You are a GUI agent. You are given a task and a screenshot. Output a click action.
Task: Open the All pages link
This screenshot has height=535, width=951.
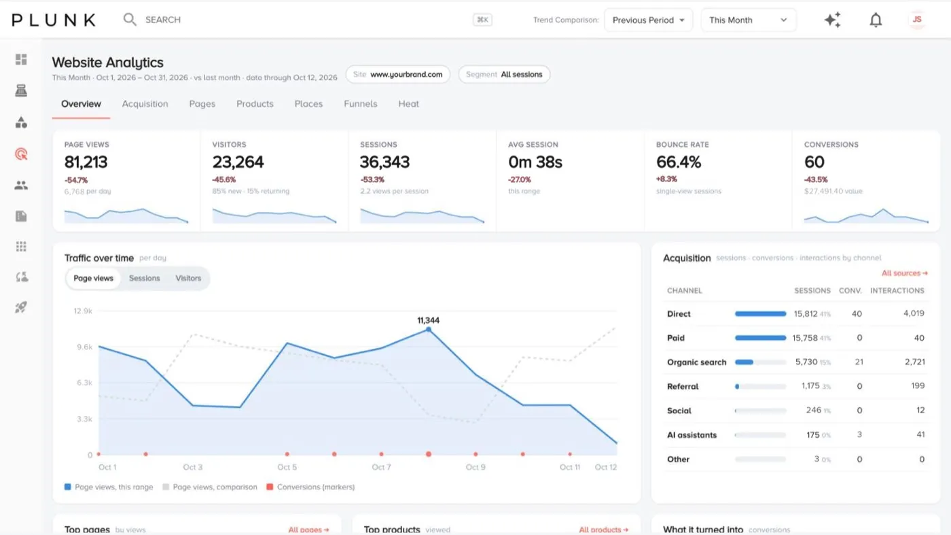click(309, 530)
